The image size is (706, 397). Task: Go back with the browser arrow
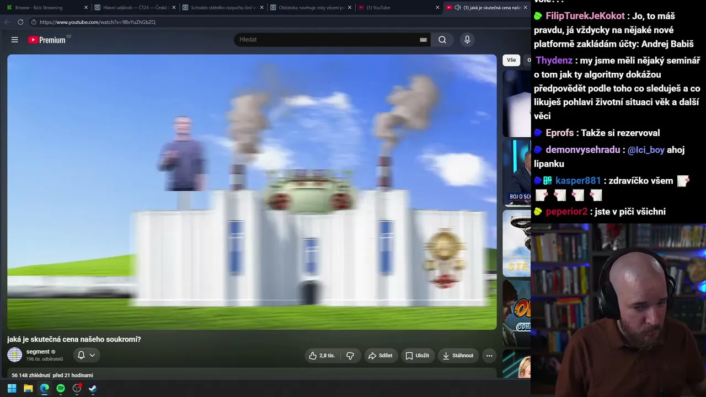click(x=7, y=22)
